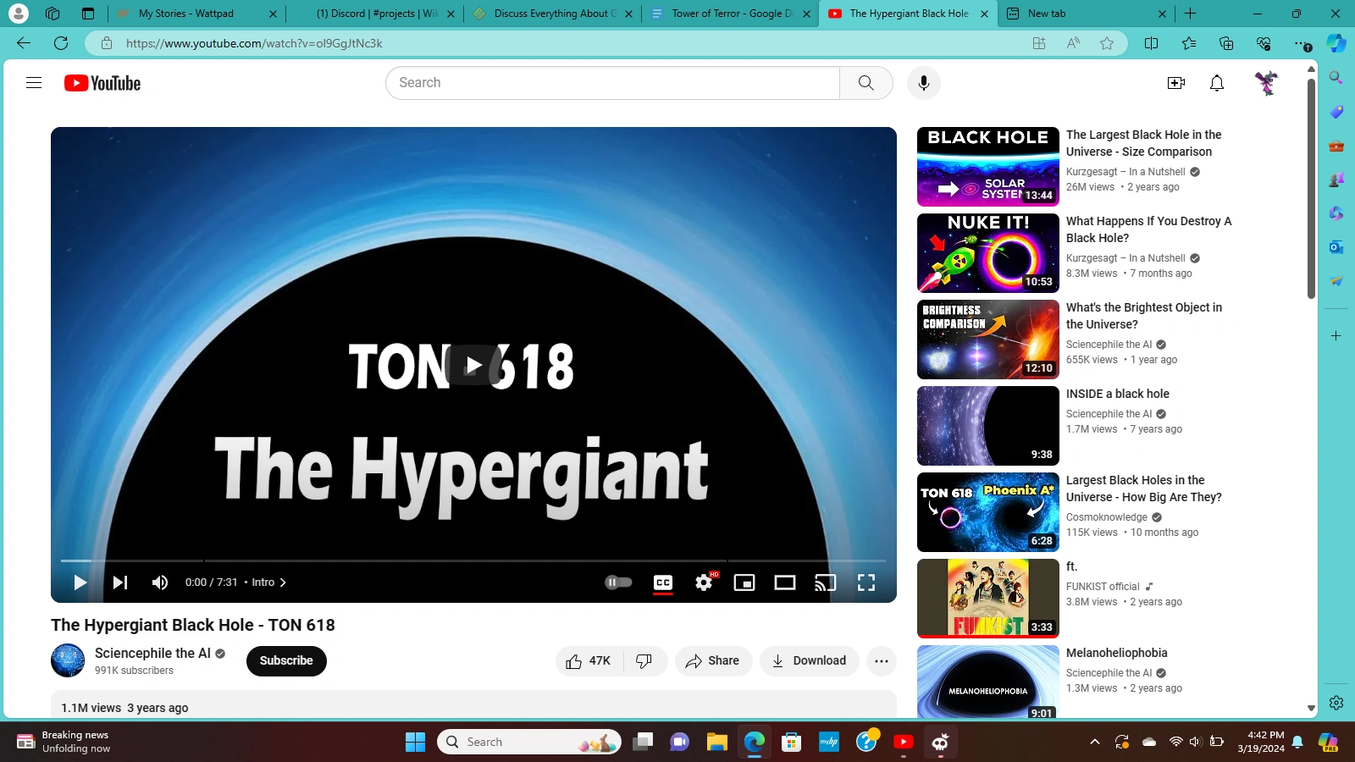Image resolution: width=1355 pixels, height=762 pixels.
Task: Open the INSIDE a black hole thumbnail
Action: pyautogui.click(x=987, y=426)
